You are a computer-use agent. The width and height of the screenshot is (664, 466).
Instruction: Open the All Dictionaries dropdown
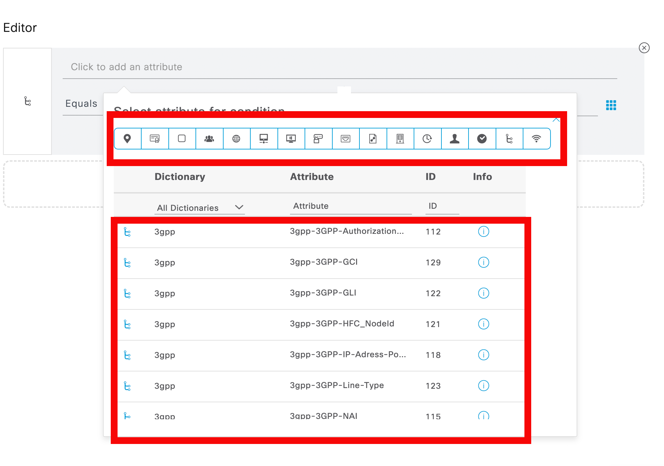pyautogui.click(x=200, y=208)
